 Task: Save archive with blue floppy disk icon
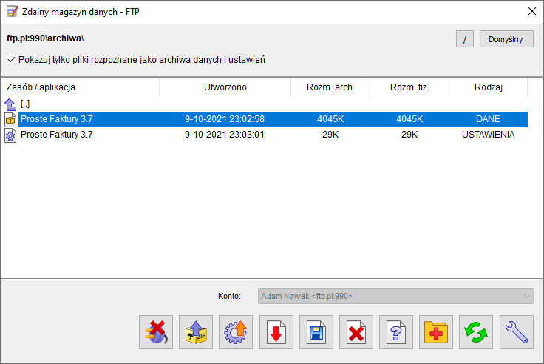click(x=316, y=332)
